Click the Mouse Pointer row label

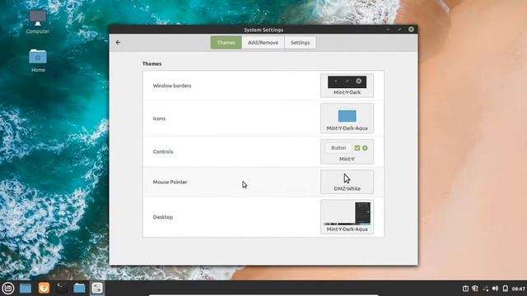(170, 183)
